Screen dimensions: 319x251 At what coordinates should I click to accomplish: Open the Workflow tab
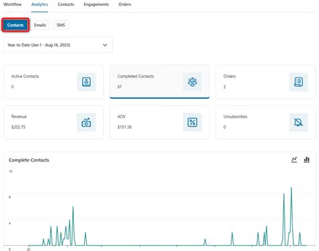click(13, 4)
